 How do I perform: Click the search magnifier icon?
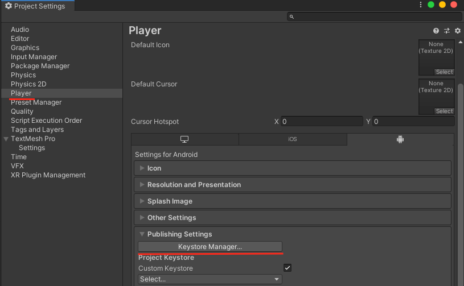[x=291, y=17]
